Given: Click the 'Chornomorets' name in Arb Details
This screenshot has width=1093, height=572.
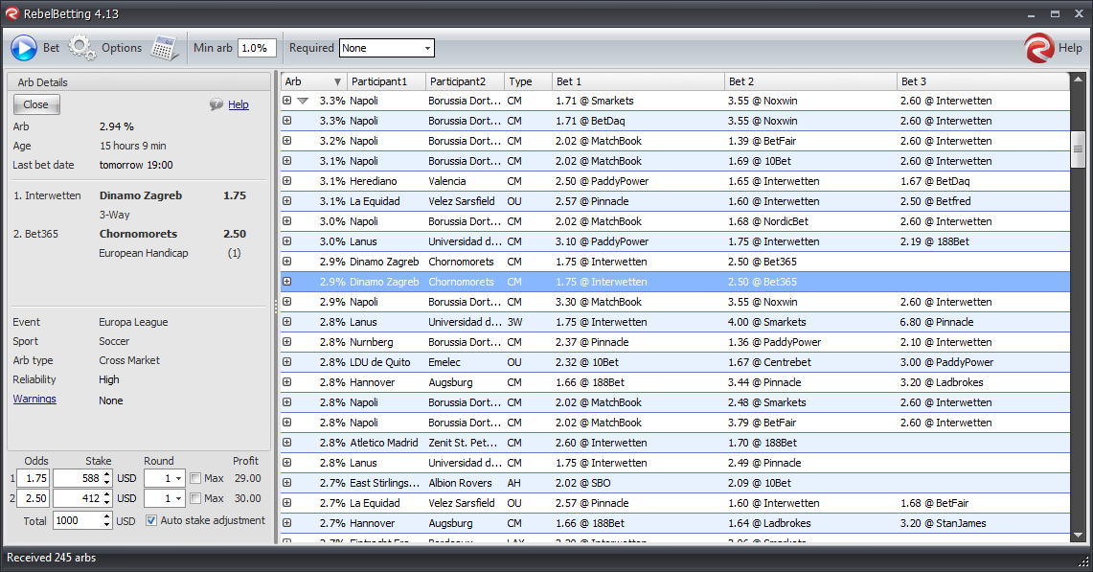Looking at the screenshot, I should point(138,234).
